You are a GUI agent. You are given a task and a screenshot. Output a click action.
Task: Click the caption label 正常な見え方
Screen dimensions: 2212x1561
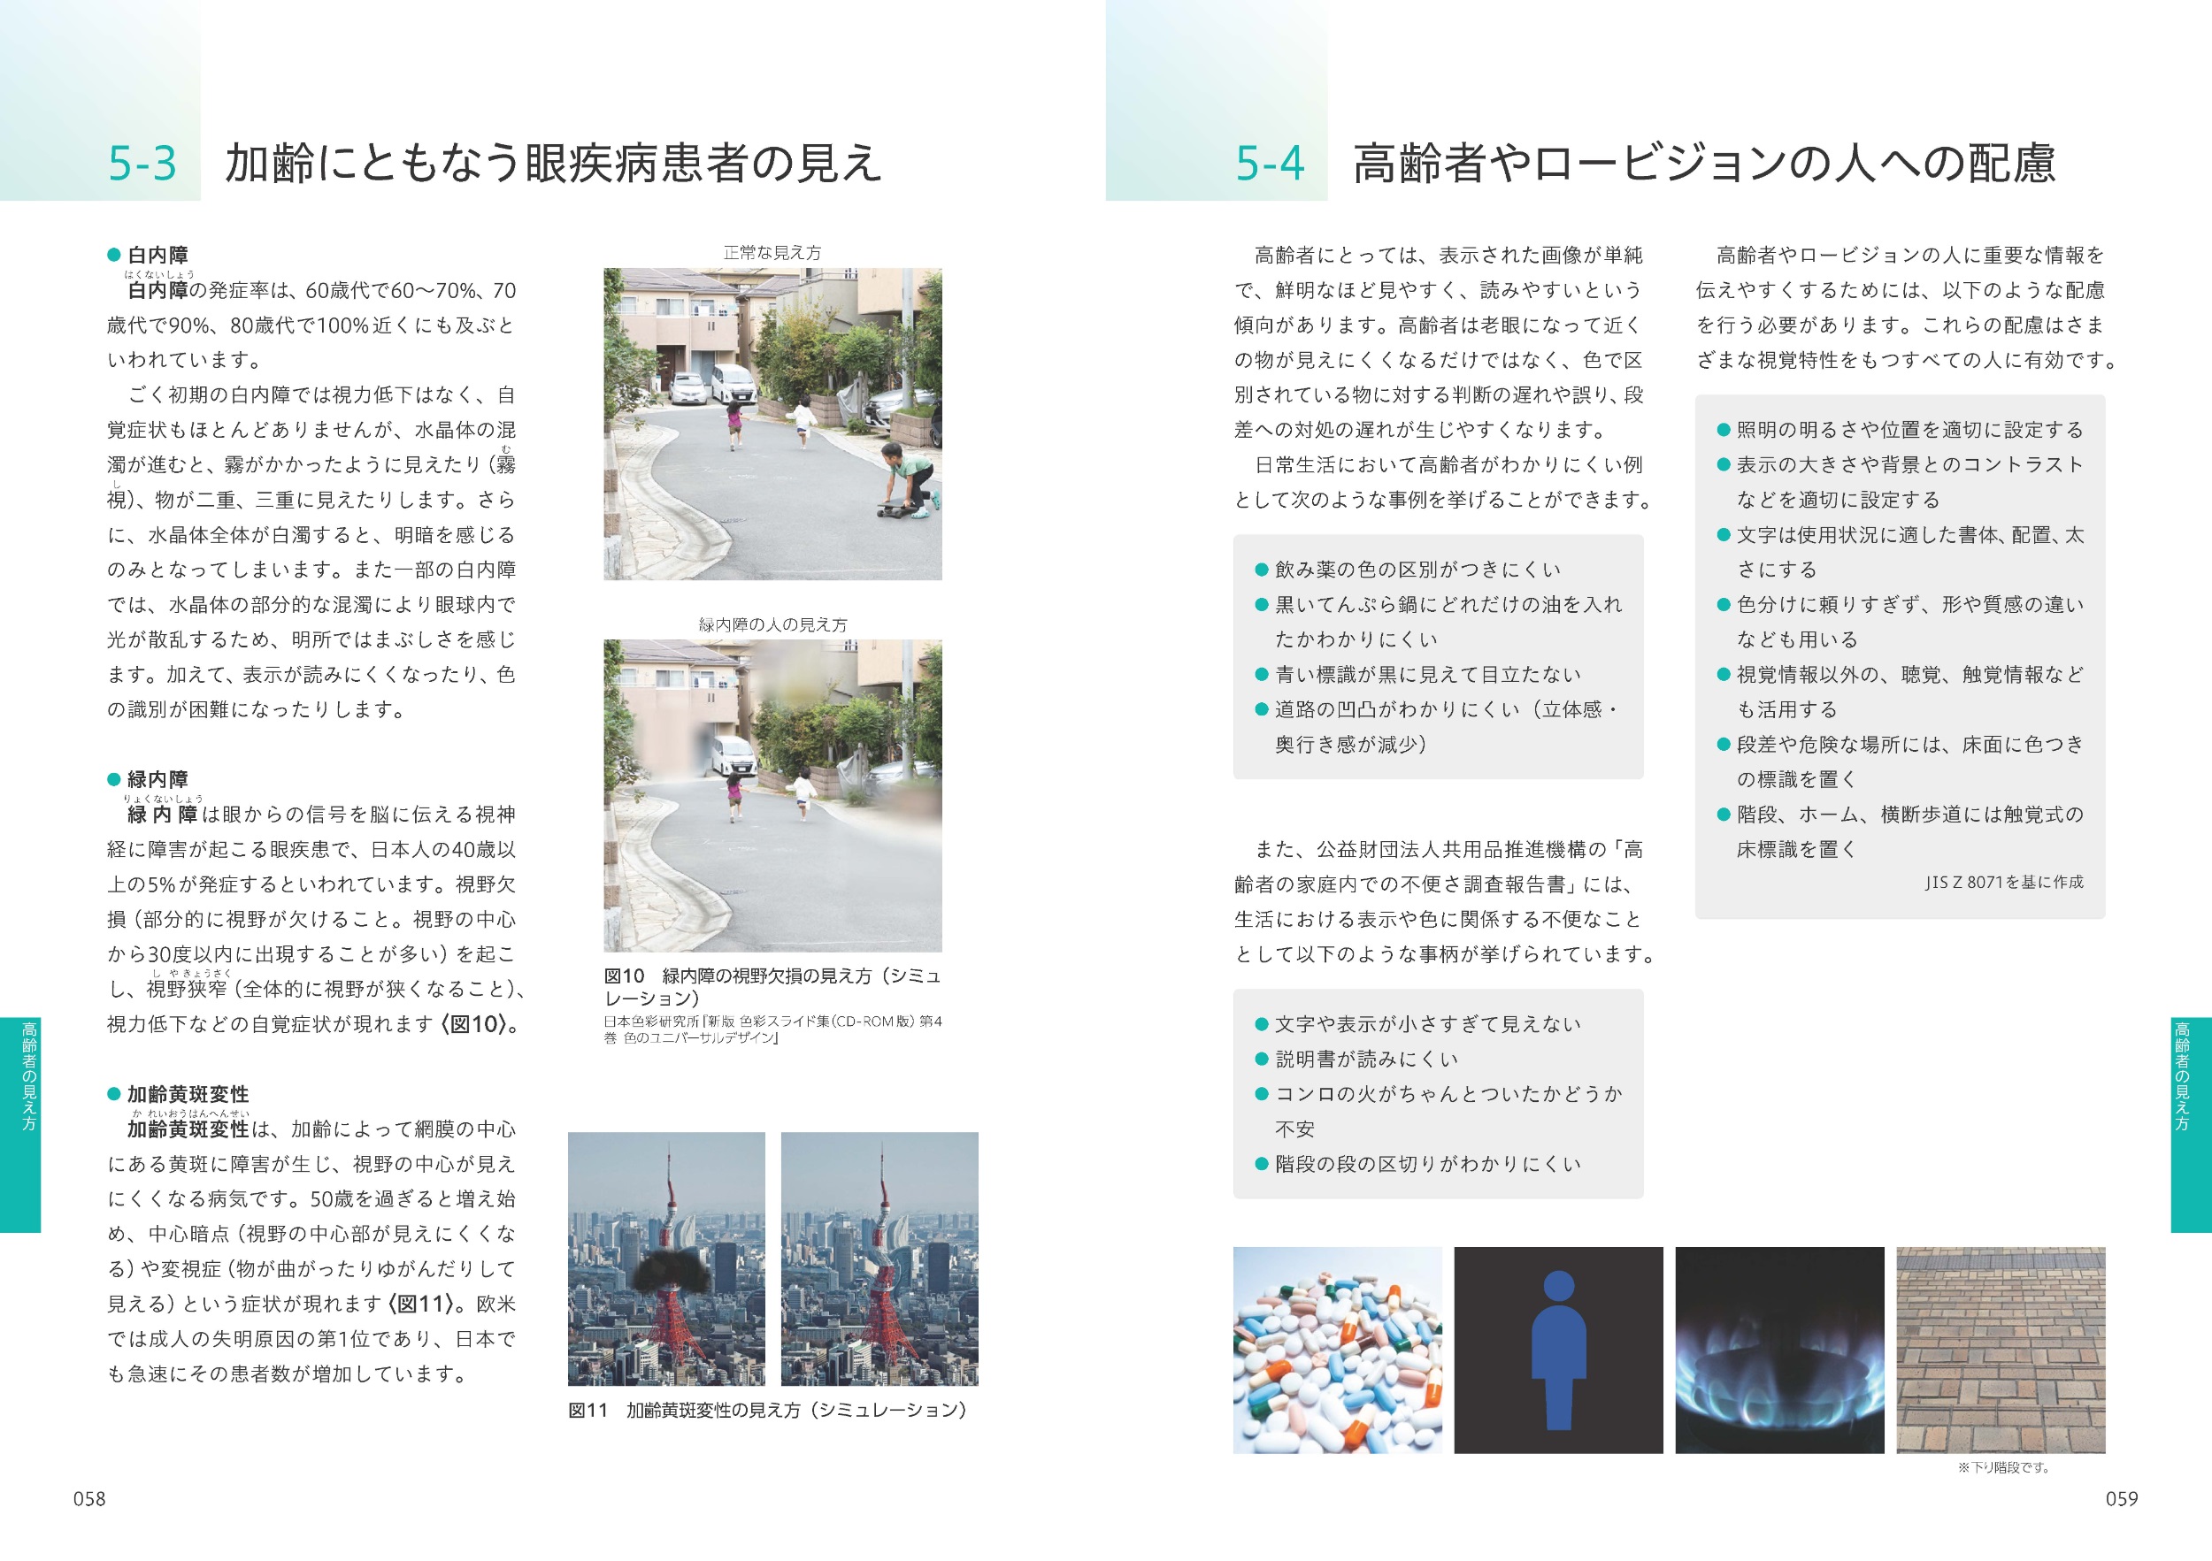coord(772,252)
